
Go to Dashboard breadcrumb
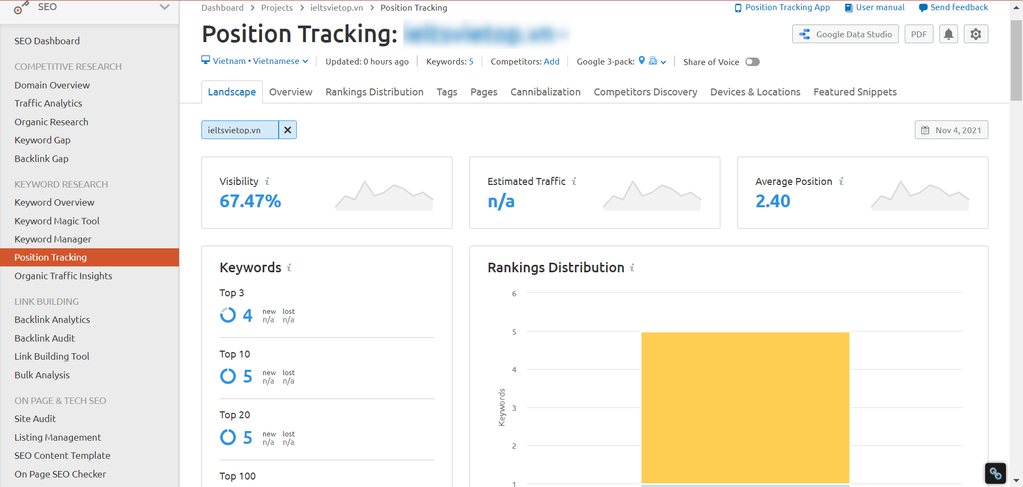[x=222, y=8]
